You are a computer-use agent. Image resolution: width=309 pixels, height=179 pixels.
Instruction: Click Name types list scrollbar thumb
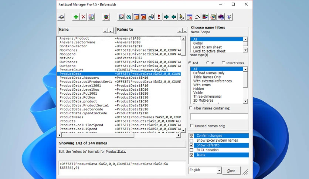245,79
